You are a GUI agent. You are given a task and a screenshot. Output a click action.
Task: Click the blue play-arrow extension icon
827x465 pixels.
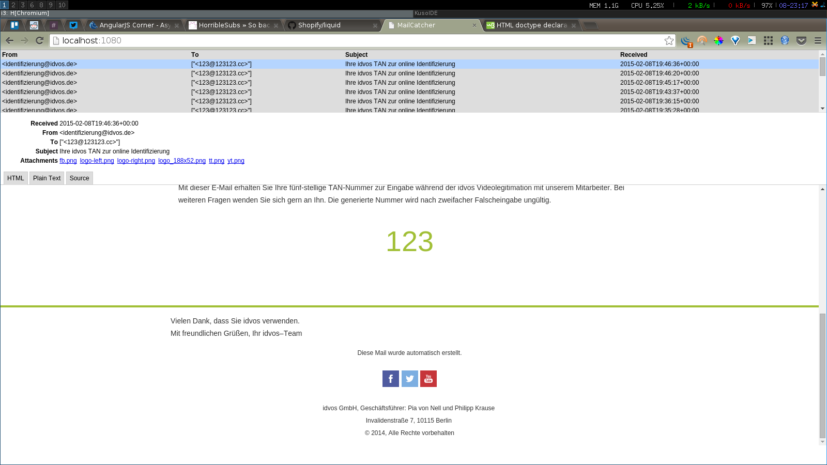tap(752, 40)
